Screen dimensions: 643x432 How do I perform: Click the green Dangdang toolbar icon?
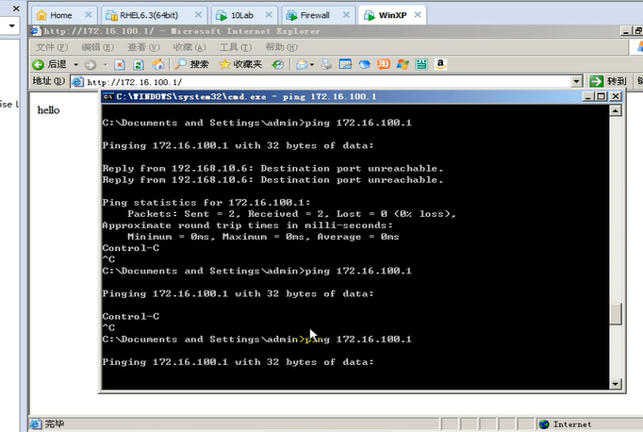coord(421,64)
